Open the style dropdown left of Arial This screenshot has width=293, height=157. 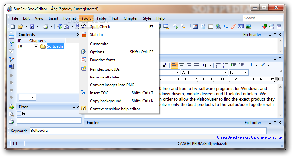[177, 72]
